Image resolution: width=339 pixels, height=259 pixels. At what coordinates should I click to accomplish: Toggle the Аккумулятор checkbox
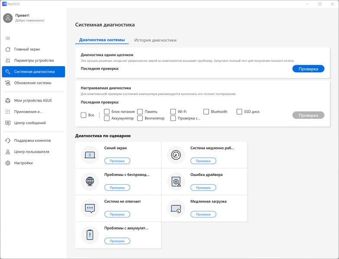pos(107,118)
